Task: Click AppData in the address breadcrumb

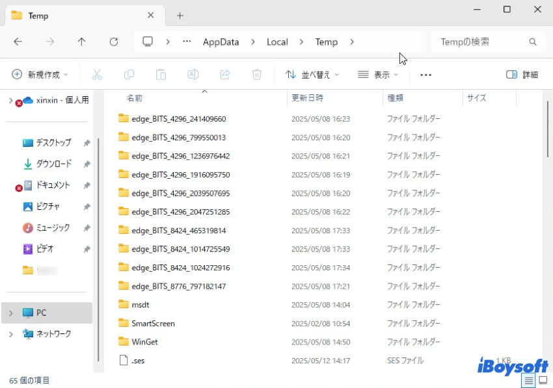Action: 221,42
